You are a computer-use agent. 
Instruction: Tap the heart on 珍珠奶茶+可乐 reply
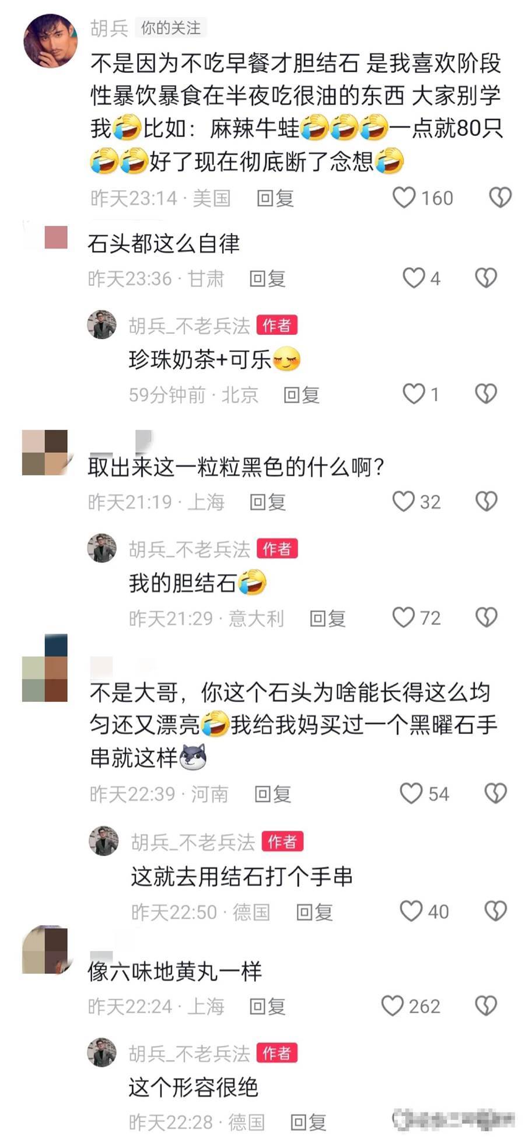tap(414, 394)
